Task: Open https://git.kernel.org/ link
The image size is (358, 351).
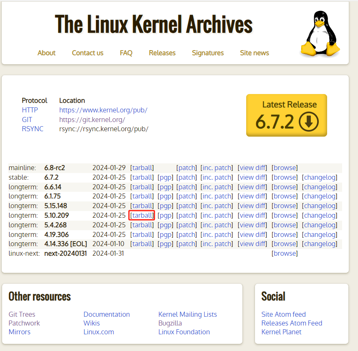Action: click(92, 120)
